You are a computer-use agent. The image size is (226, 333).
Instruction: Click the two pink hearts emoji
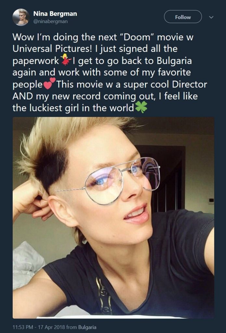49,83
